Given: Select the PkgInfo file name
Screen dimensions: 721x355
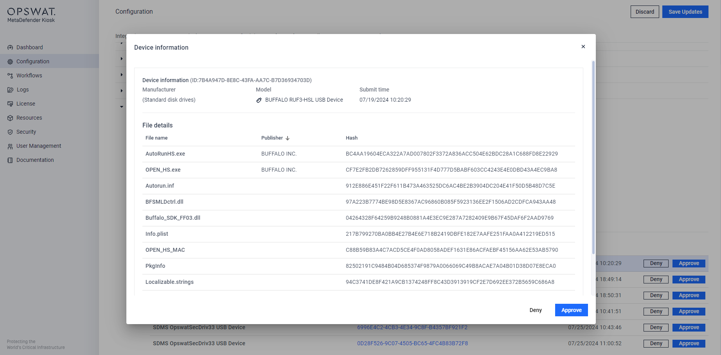Looking at the screenshot, I should 155,266.
